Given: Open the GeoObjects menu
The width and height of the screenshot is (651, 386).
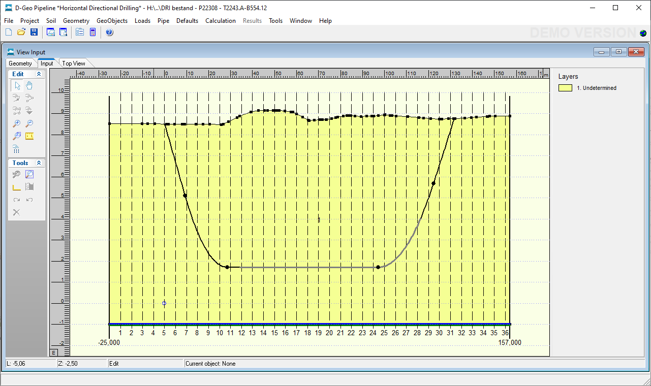Looking at the screenshot, I should pos(112,21).
